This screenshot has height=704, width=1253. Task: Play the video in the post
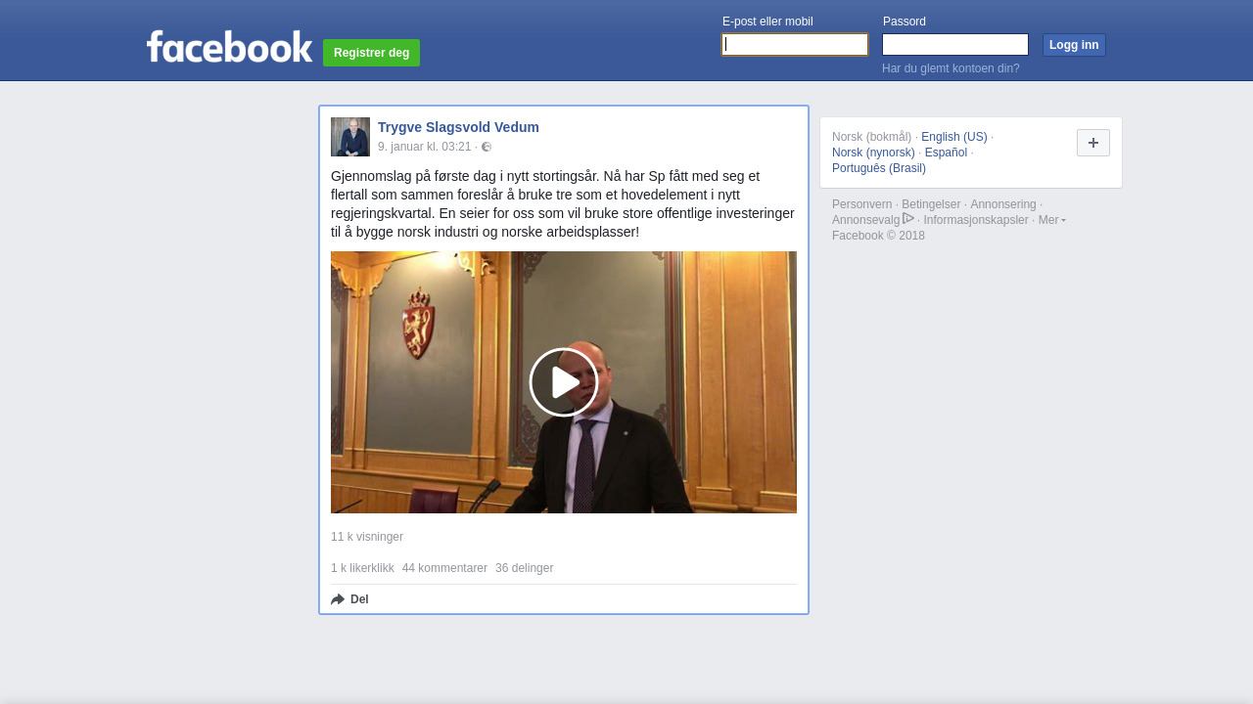(564, 382)
